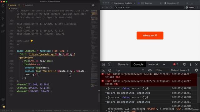Close the Geocode.xyz API browser tab
The image size is (200, 112).
187,3
